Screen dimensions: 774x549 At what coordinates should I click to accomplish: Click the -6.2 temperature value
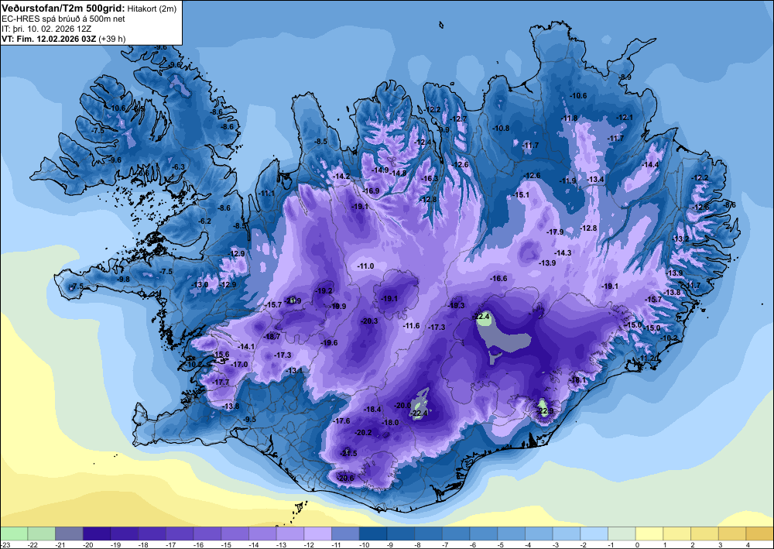pos(205,221)
